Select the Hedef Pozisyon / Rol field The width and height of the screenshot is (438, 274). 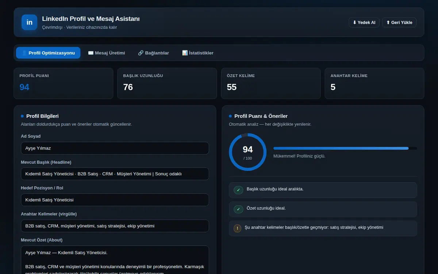tap(115, 200)
